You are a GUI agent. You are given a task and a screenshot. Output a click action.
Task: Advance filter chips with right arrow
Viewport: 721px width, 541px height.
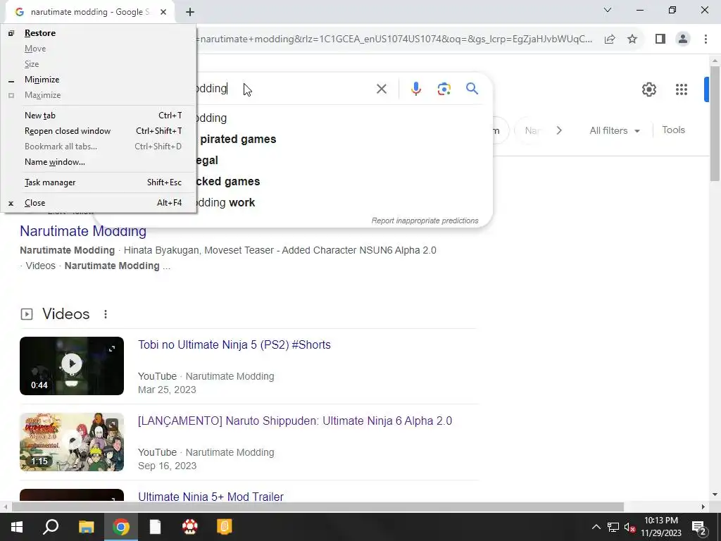coord(559,130)
